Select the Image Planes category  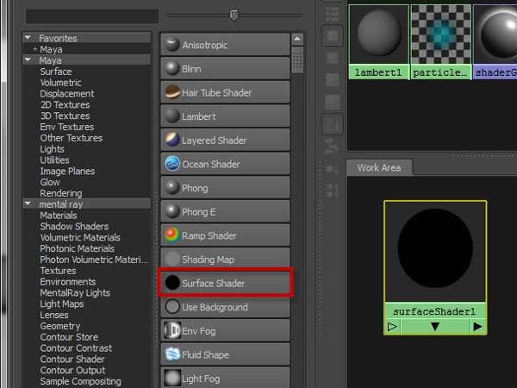pos(67,172)
